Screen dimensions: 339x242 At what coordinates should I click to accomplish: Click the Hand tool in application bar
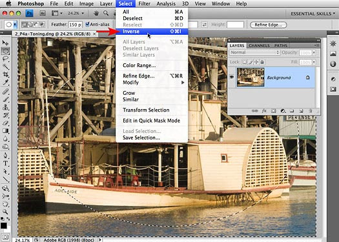coord(96,14)
